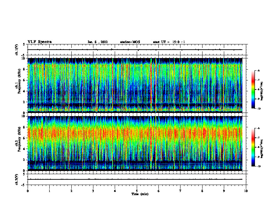Click the "VLF Spectra" plot title
The image size is (277, 214).
(x=40, y=42)
